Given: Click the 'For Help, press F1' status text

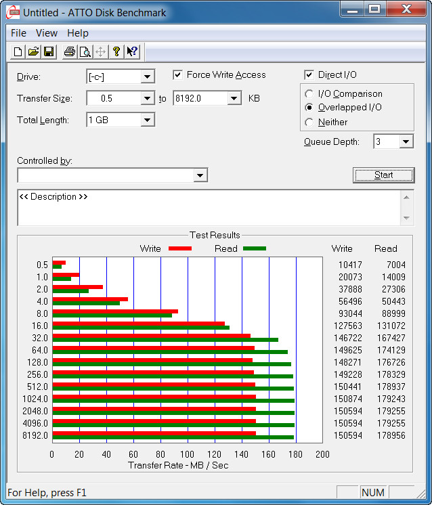Looking at the screenshot, I should [x=47, y=493].
